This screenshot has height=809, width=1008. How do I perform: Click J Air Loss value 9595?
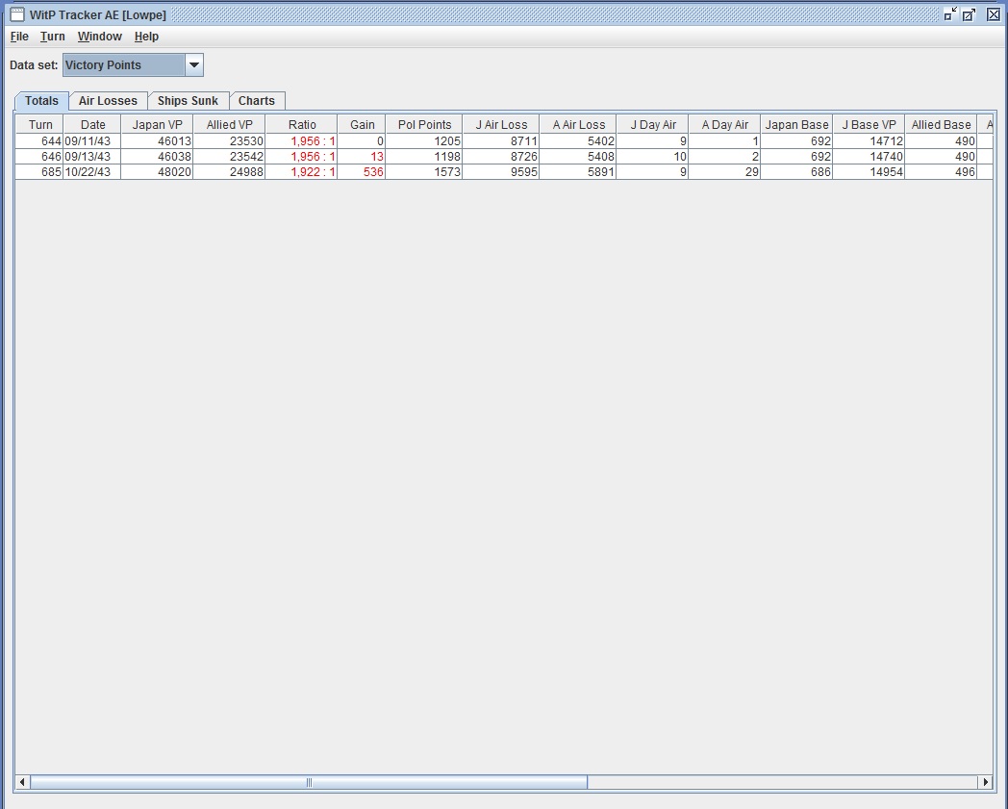click(x=501, y=171)
